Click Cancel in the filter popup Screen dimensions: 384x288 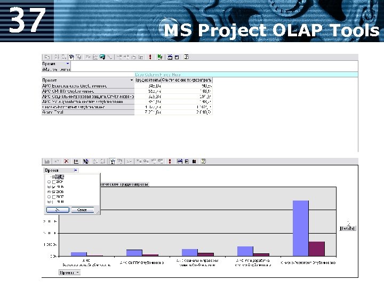[x=82, y=210]
